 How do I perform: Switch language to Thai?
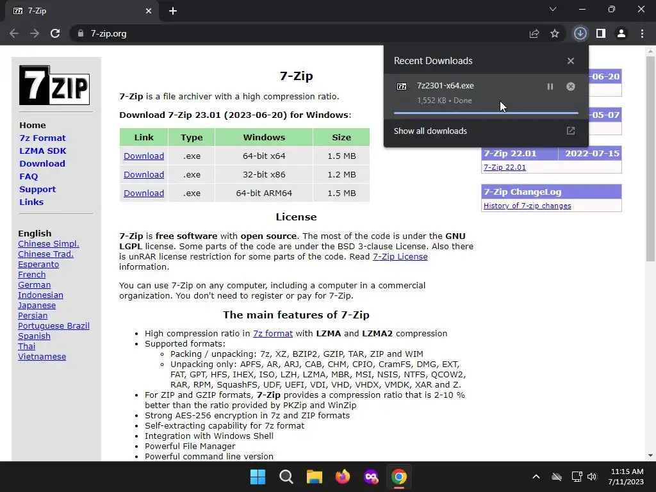(27, 347)
